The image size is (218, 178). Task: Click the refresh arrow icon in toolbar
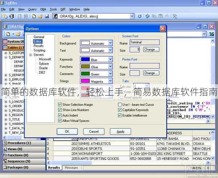tap(140, 16)
